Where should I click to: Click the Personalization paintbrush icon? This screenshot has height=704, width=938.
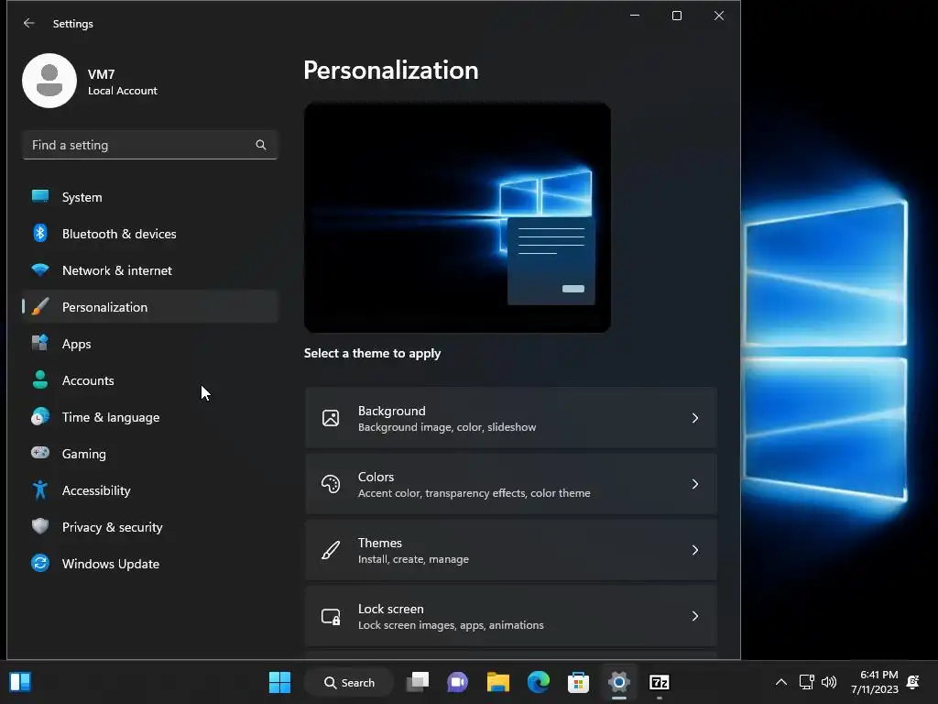pos(40,306)
